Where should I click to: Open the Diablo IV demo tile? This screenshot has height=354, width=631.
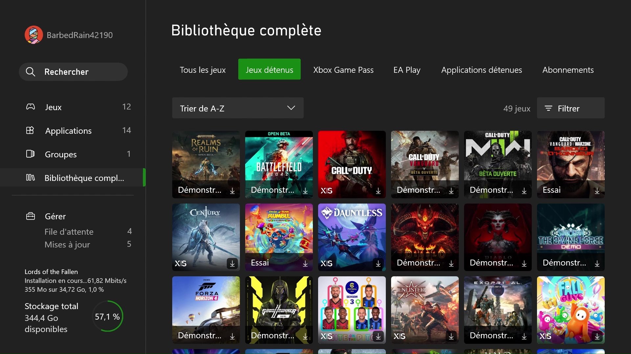click(x=498, y=237)
